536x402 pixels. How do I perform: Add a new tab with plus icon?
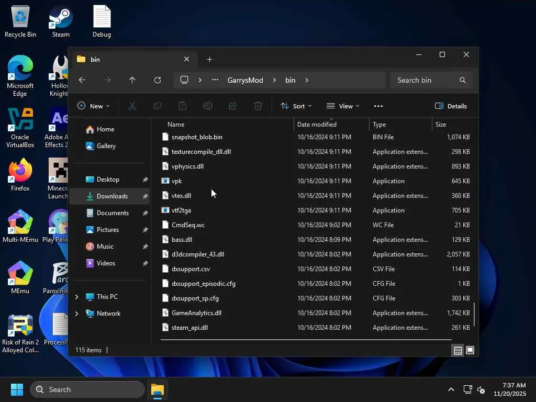(x=209, y=59)
